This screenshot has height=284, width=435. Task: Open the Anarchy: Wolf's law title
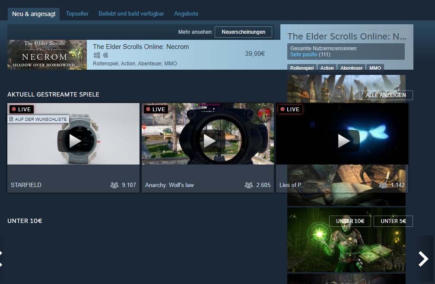click(169, 185)
